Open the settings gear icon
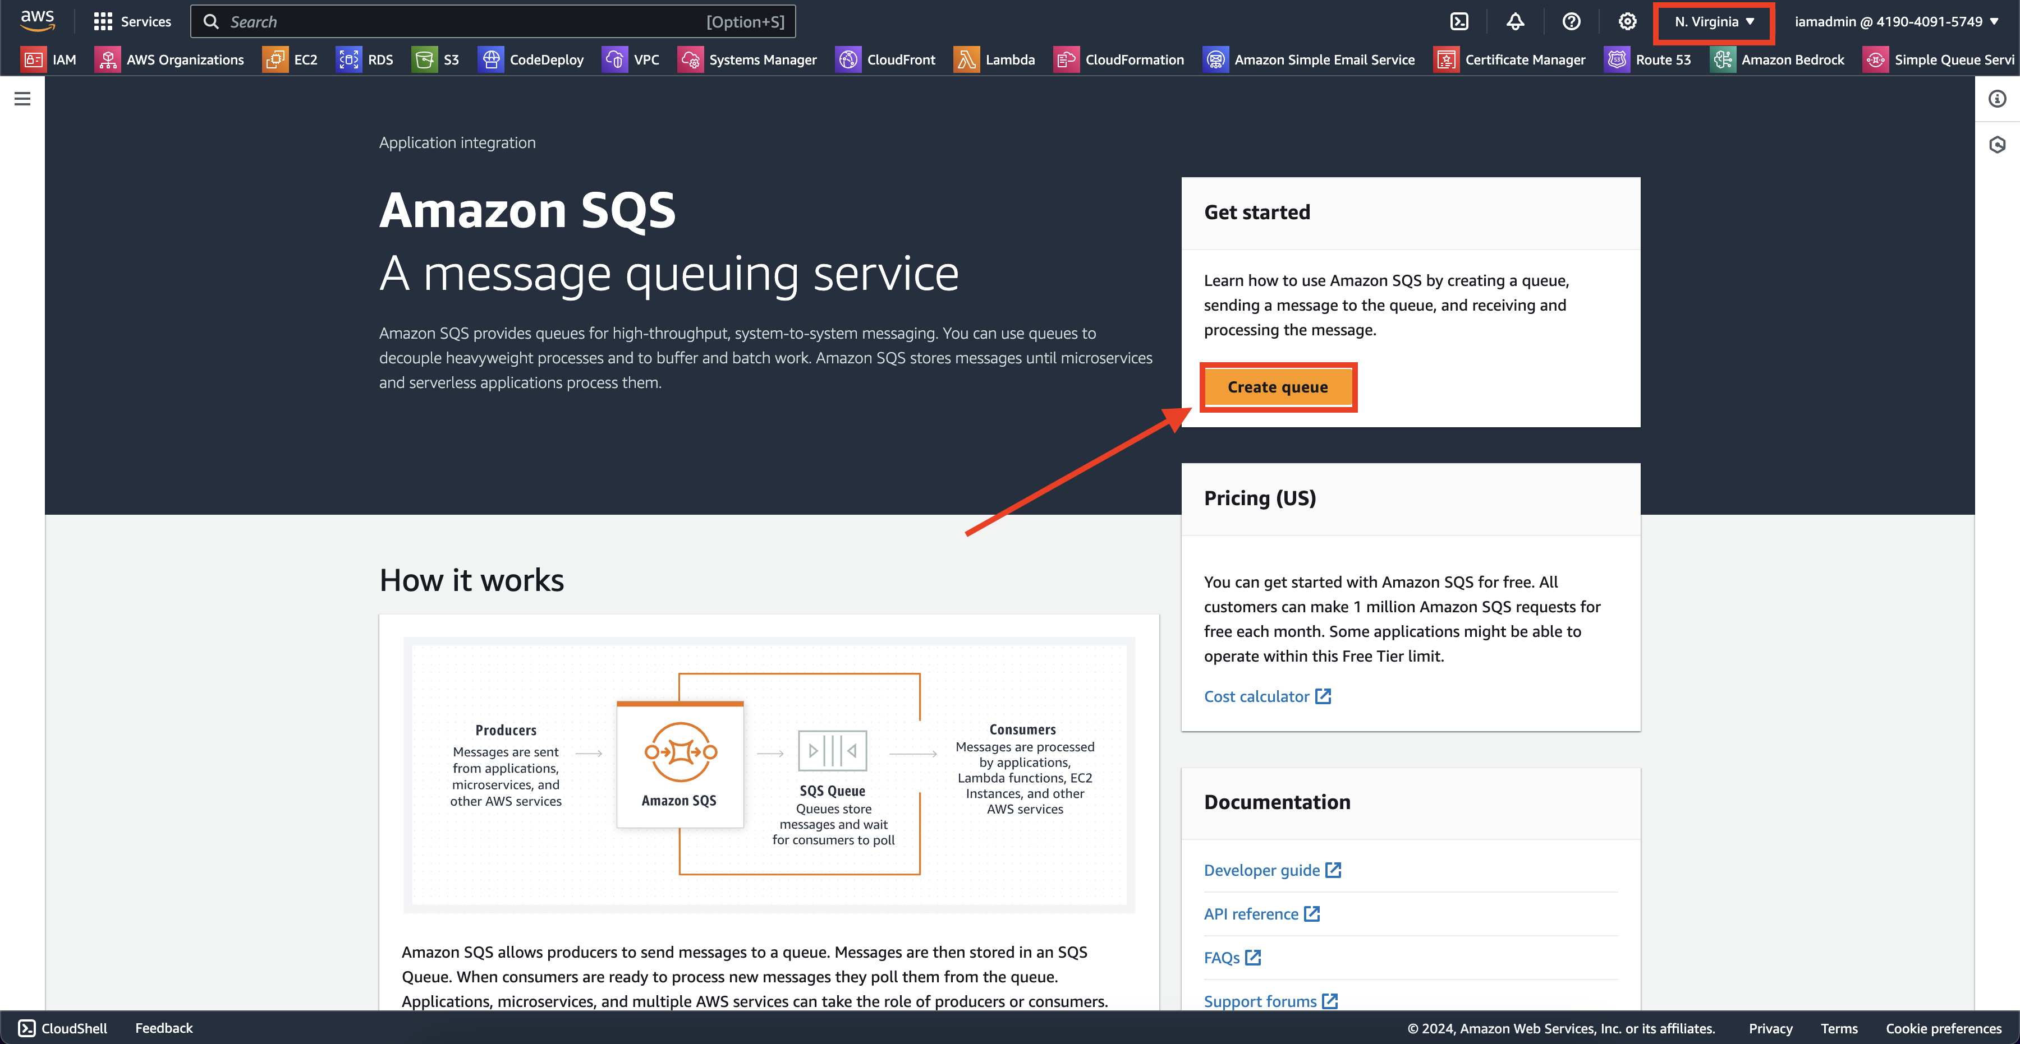The height and width of the screenshot is (1044, 2020). pos(1627,22)
